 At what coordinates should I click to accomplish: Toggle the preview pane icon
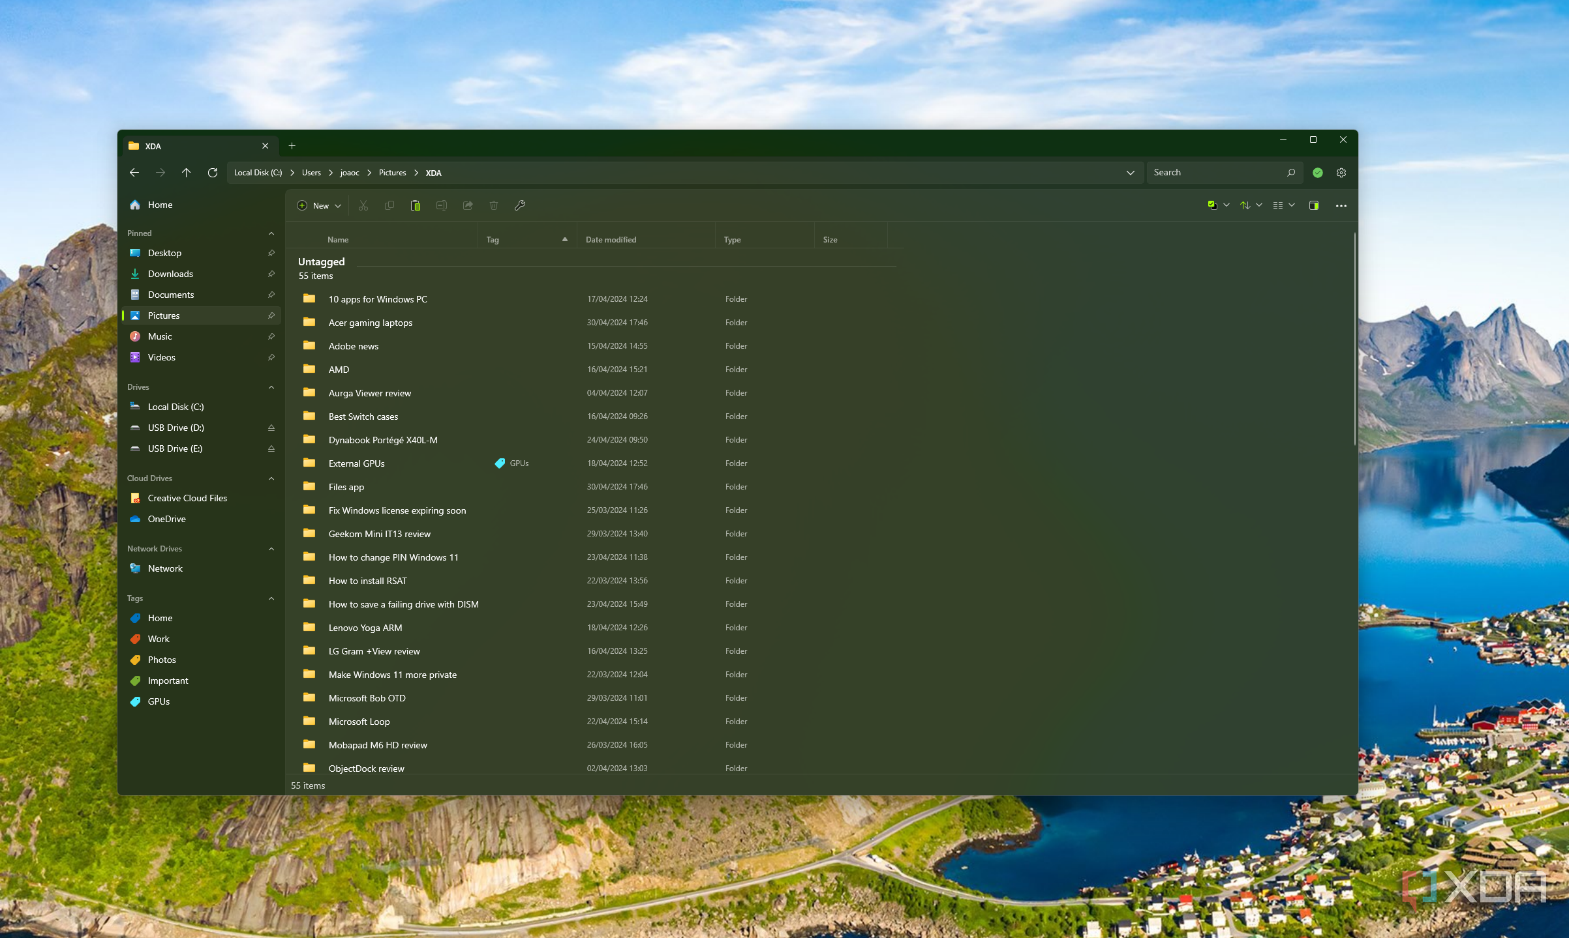[x=1314, y=205]
